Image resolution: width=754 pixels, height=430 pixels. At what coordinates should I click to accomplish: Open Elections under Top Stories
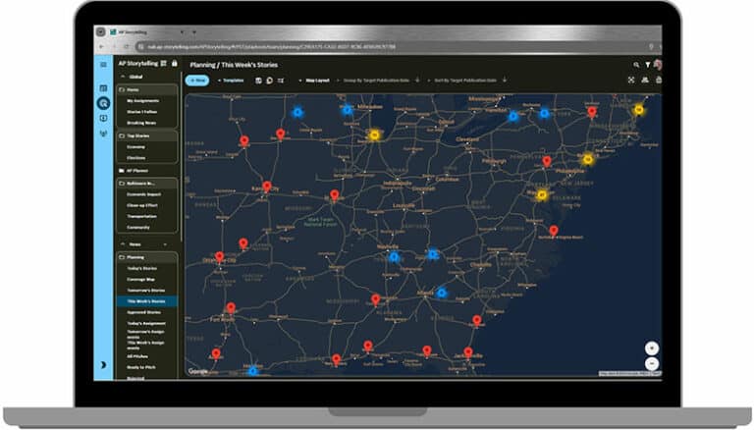(136, 158)
